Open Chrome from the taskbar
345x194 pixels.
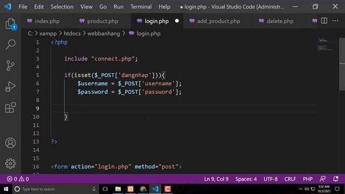[x=143, y=189]
